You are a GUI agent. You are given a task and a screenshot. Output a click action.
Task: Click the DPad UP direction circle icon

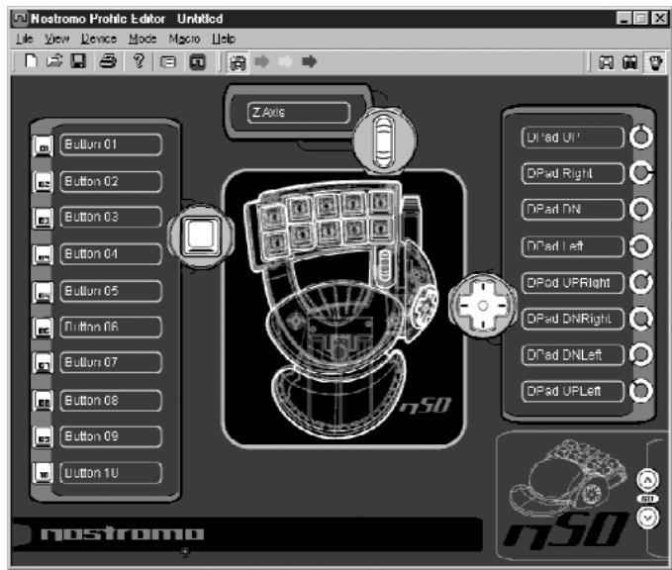(641, 138)
